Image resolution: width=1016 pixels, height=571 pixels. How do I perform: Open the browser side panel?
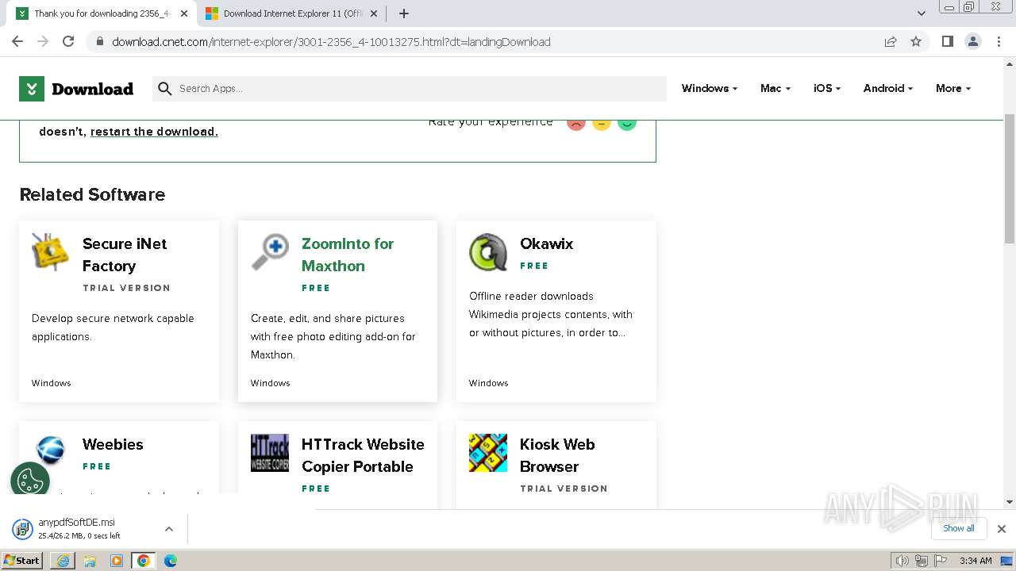[947, 41]
